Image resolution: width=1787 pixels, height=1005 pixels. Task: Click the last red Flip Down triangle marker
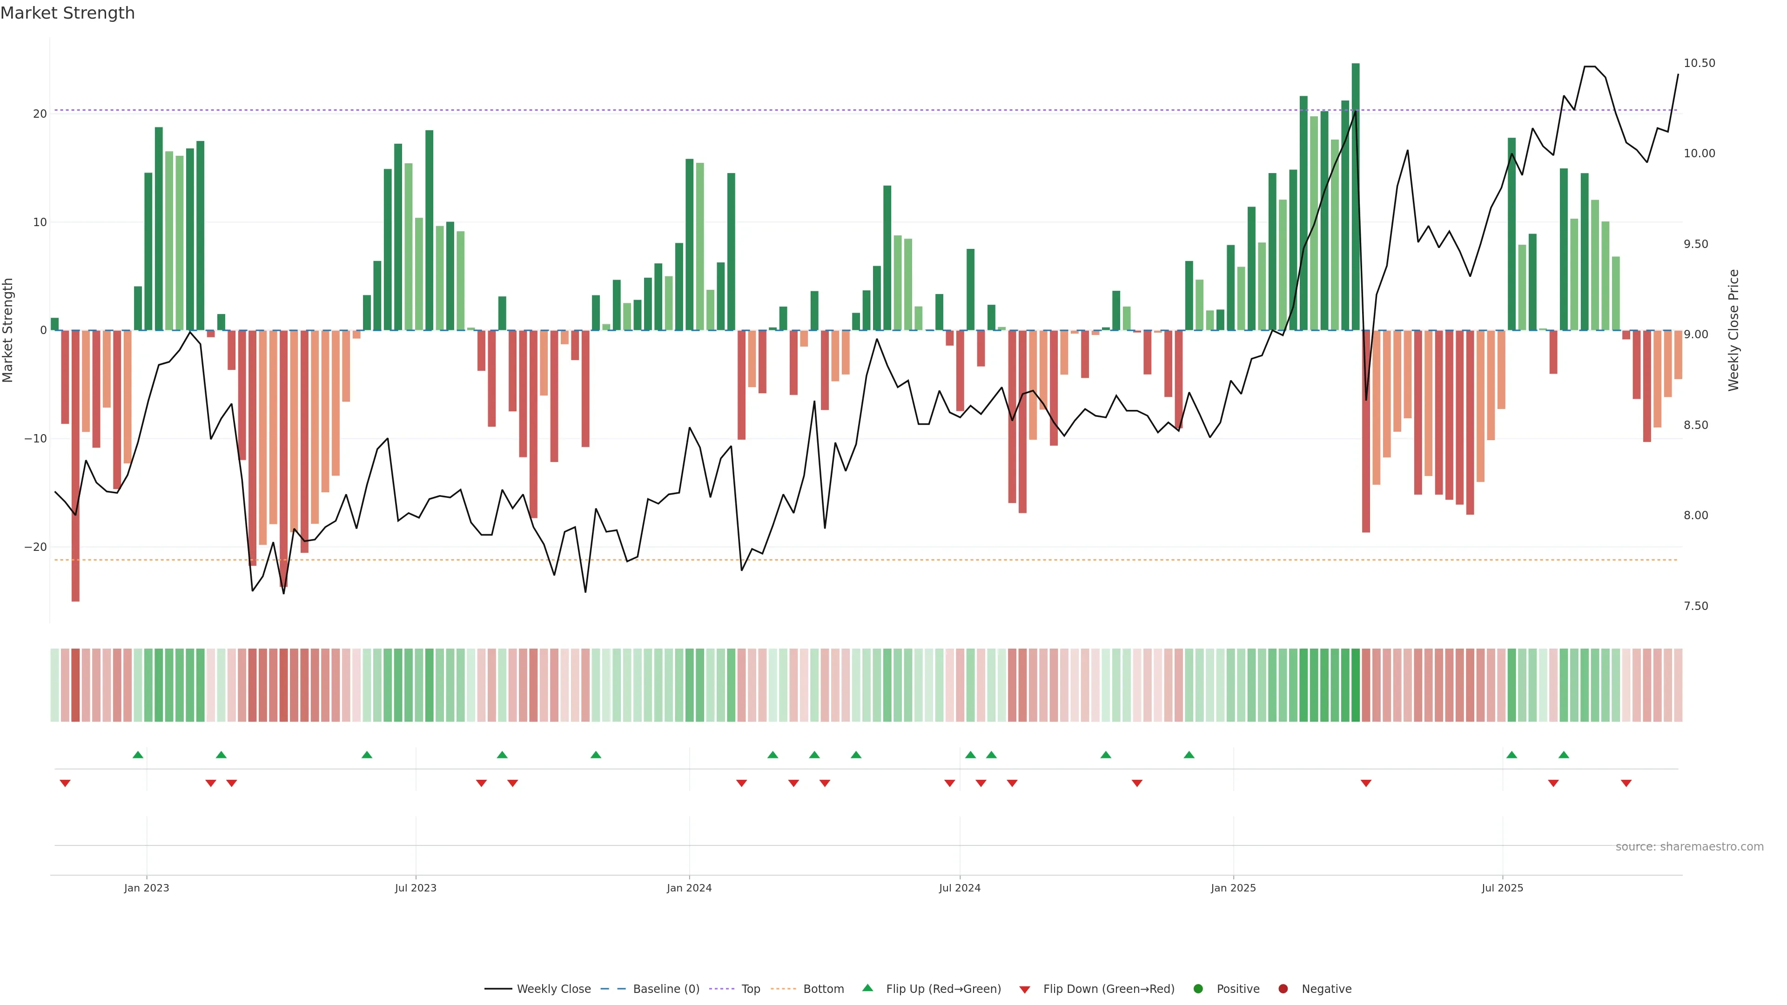point(1626,783)
